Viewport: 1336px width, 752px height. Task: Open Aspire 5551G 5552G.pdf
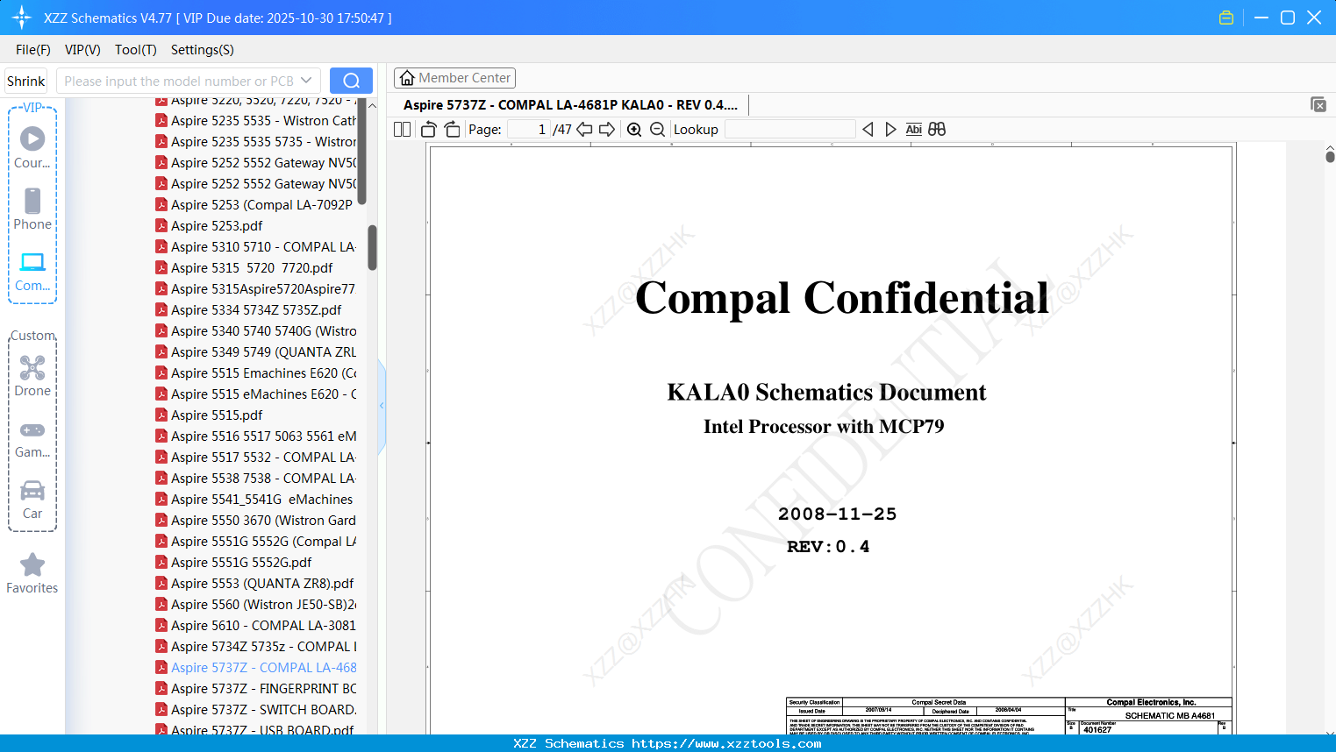coord(241,563)
